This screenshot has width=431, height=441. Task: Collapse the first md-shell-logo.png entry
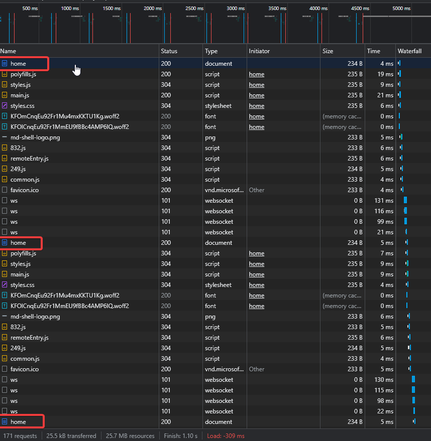(4, 137)
